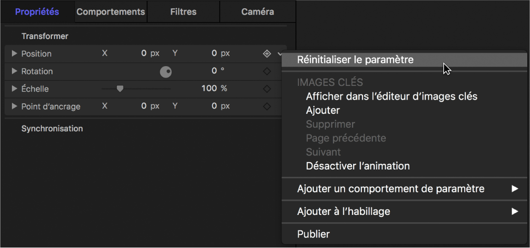Image resolution: width=530 pixels, height=248 pixels.
Task: Expand the Position parameter disclosure triangle
Action: 14,54
